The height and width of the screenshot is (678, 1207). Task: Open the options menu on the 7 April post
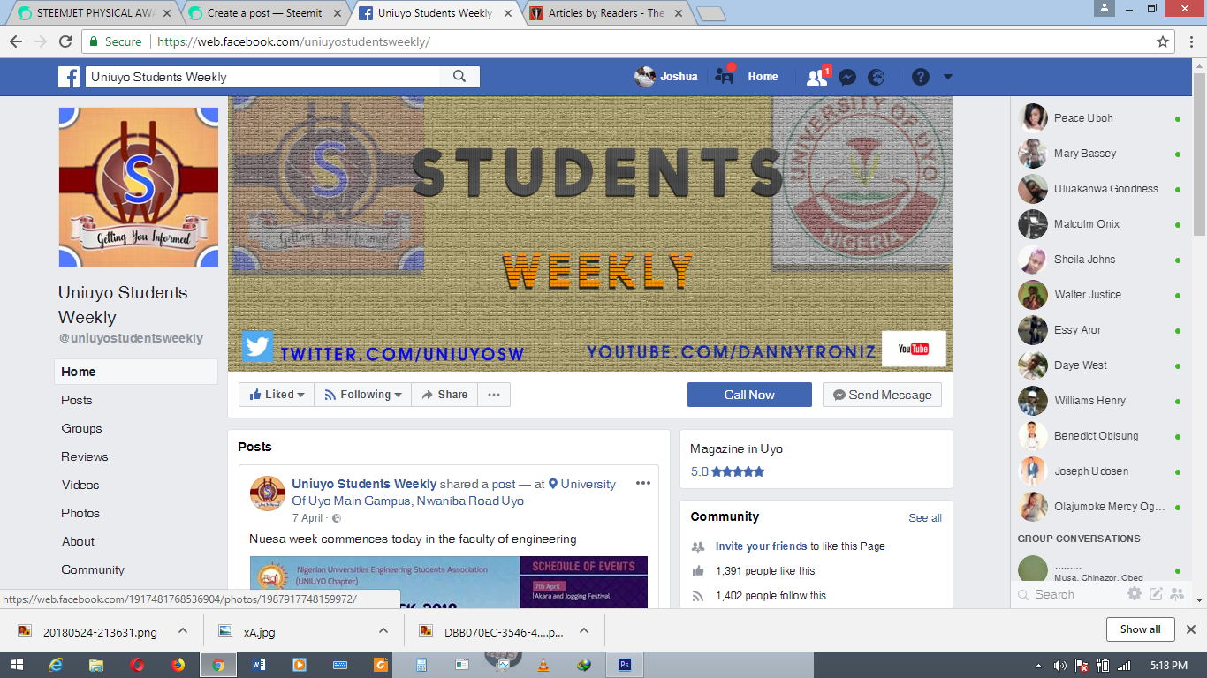click(x=643, y=483)
